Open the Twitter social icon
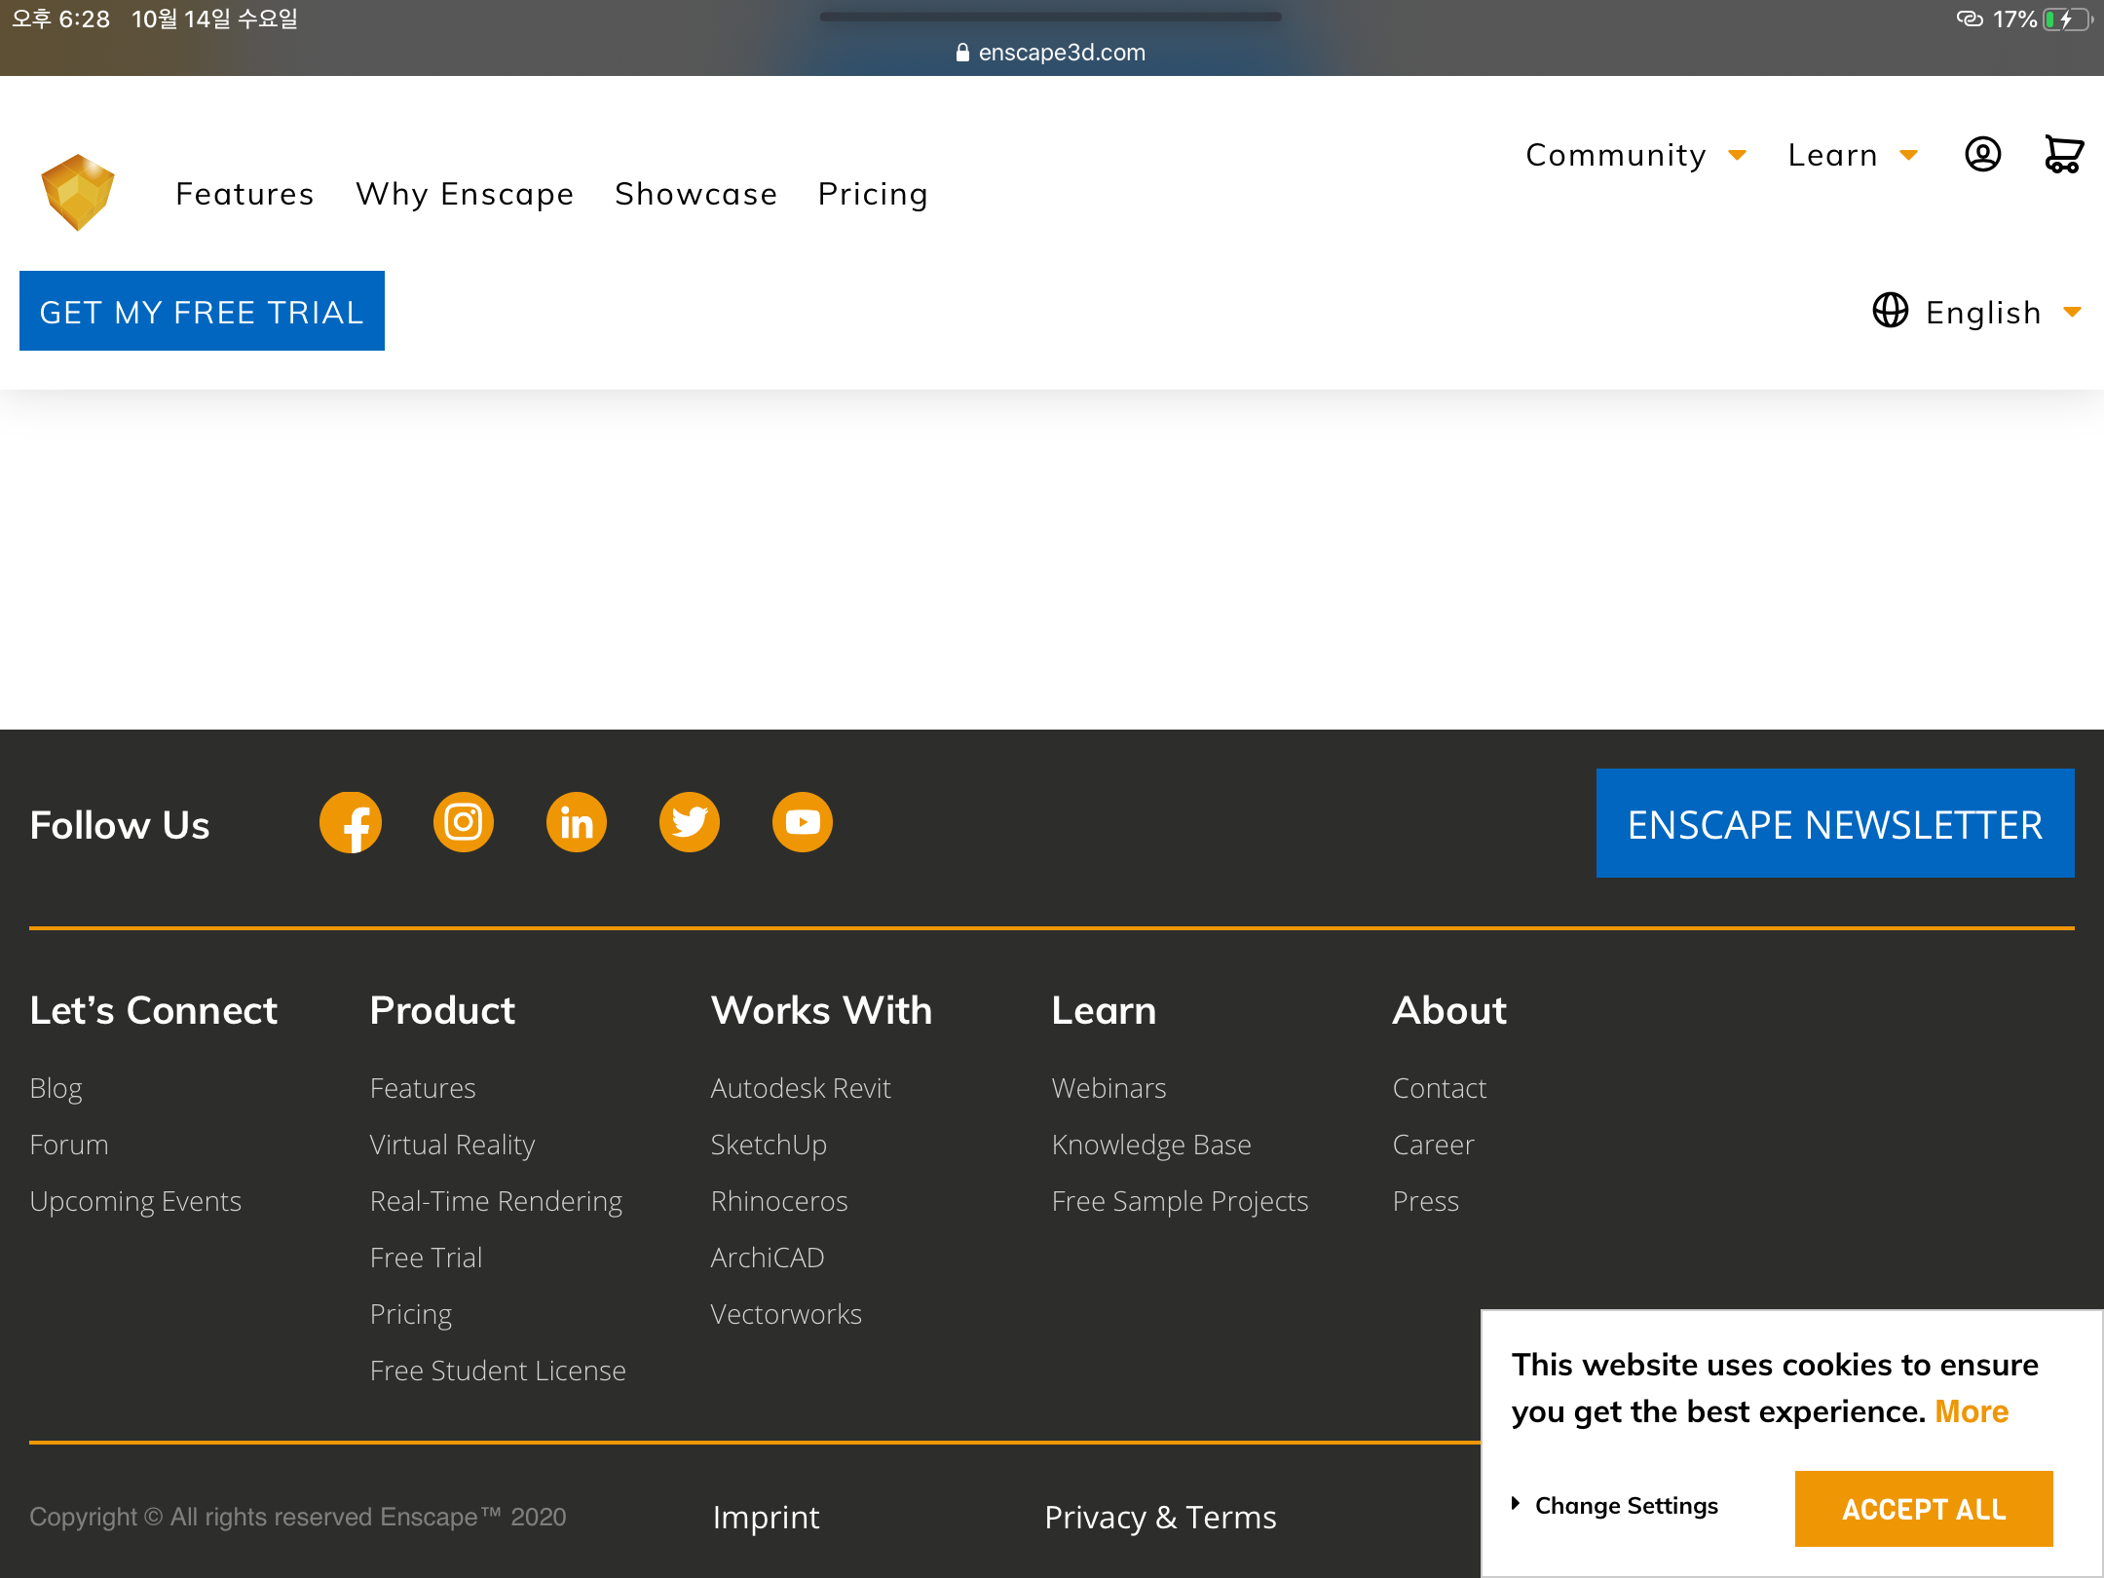Viewport: 2104px width, 1578px height. coord(690,823)
